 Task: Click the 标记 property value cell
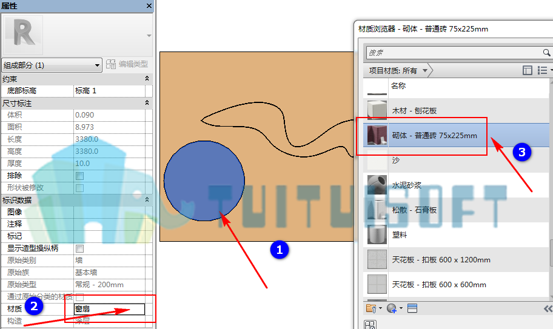click(109, 236)
